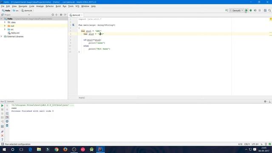Viewport: 272px width, 153px height.
Task: Open the Refactor menu
Action: (x=50, y=6)
